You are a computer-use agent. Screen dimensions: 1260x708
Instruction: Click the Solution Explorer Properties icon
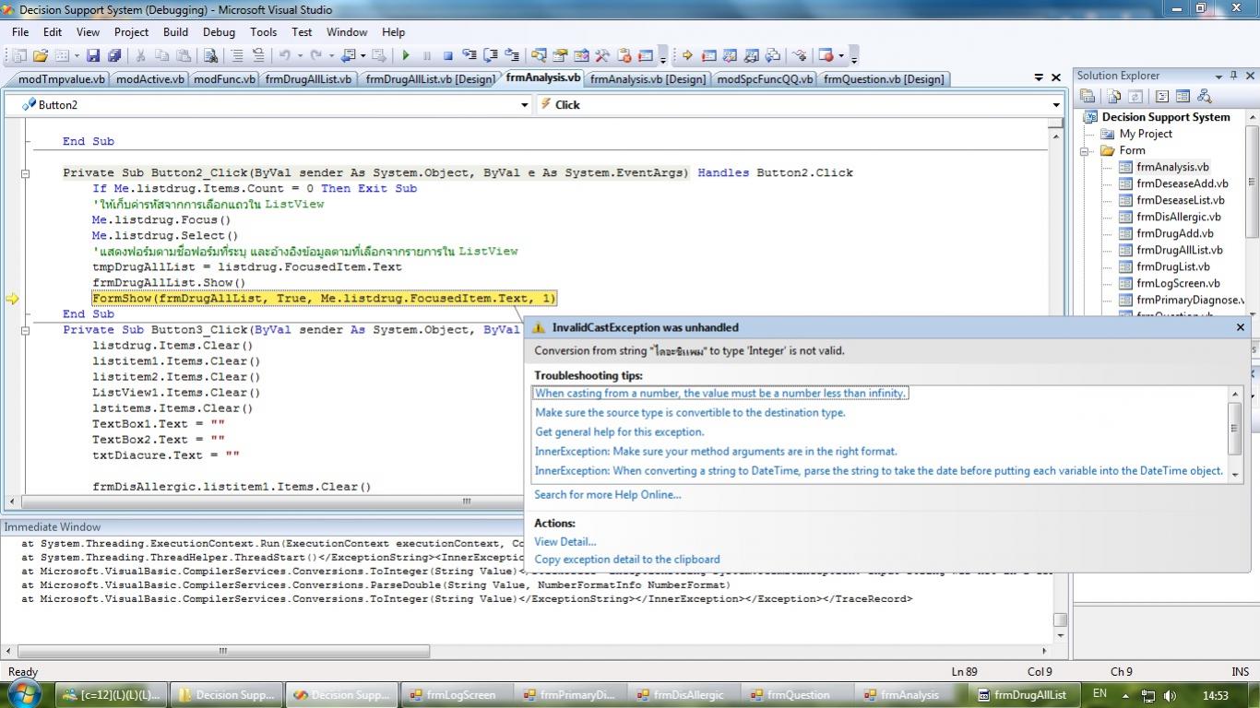coord(1088,96)
